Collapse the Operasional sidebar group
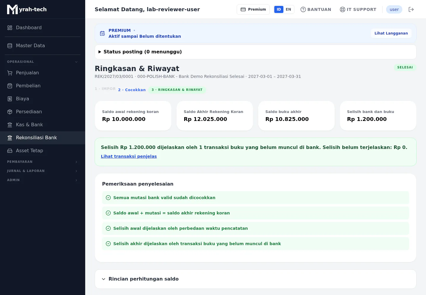 tap(43, 62)
